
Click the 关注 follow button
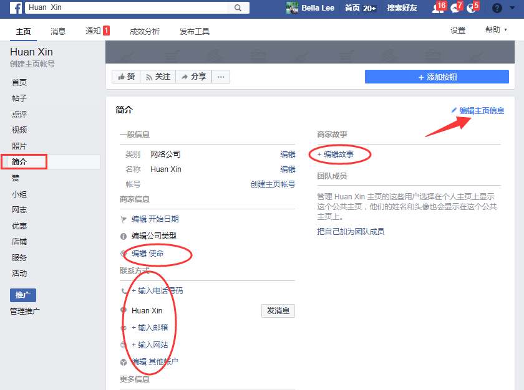pyautogui.click(x=158, y=77)
